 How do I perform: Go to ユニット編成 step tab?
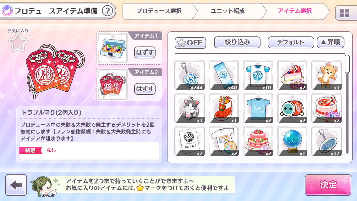tap(228, 11)
